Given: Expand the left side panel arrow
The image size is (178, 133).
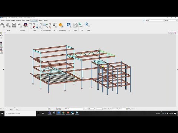Looking at the screenshot, I should click(x=3, y=69).
